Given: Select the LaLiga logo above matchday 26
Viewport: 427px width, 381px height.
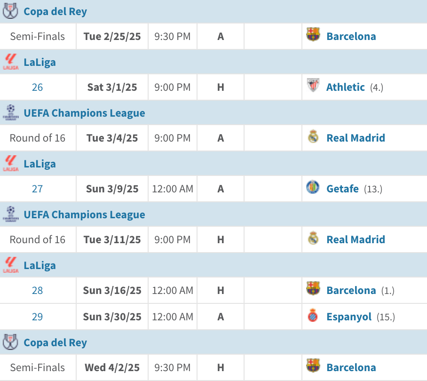Looking at the screenshot, I should tap(10, 62).
